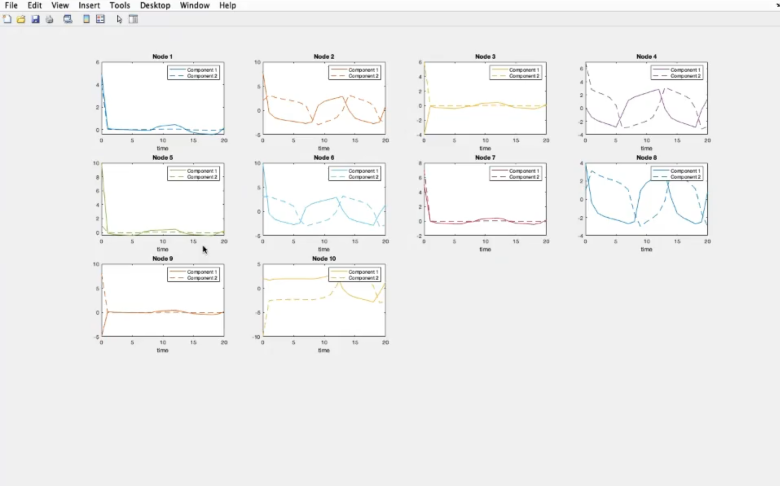Click the Node 10 plot title
Screen dimensions: 780x486
click(x=324, y=258)
